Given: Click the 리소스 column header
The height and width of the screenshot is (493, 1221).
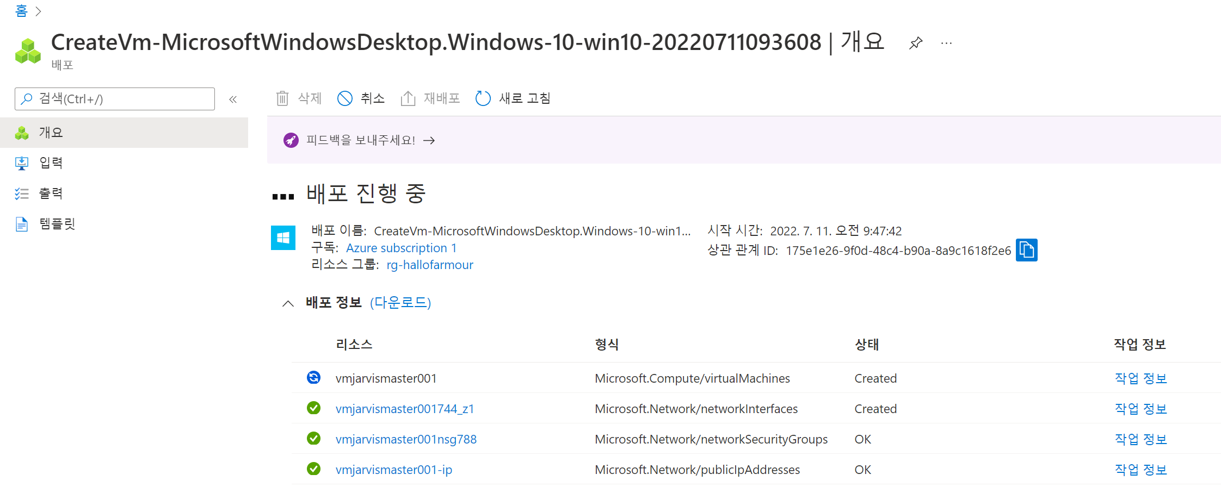Looking at the screenshot, I should click(354, 345).
